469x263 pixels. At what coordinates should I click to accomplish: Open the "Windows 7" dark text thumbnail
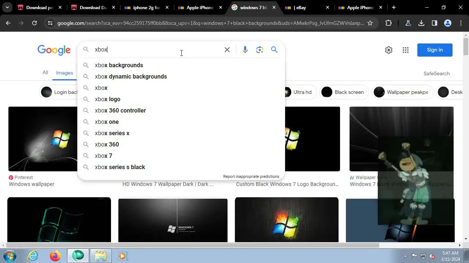click(x=173, y=220)
